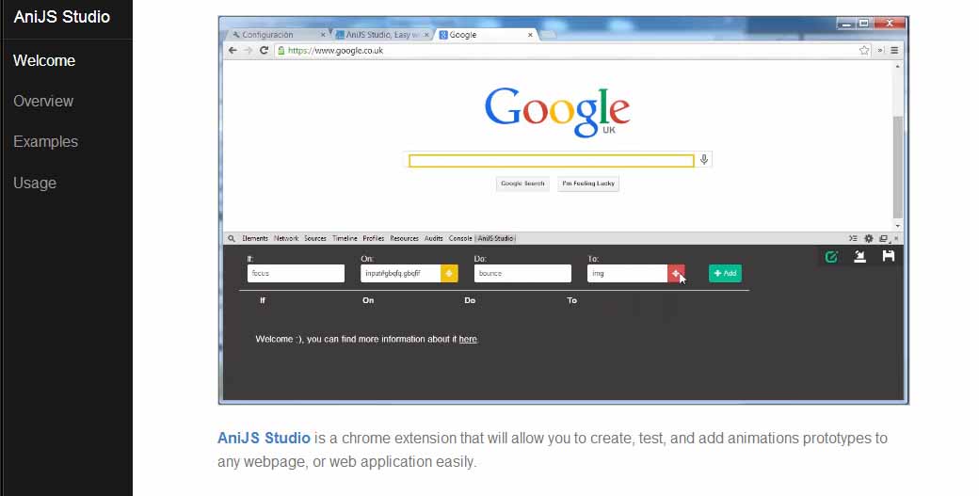Click the voice search microphone icon
The image size is (979, 496).
[x=704, y=160]
